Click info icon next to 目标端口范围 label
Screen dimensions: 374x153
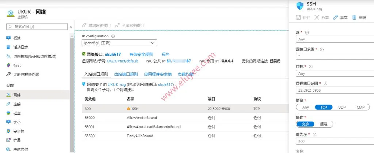(325, 84)
